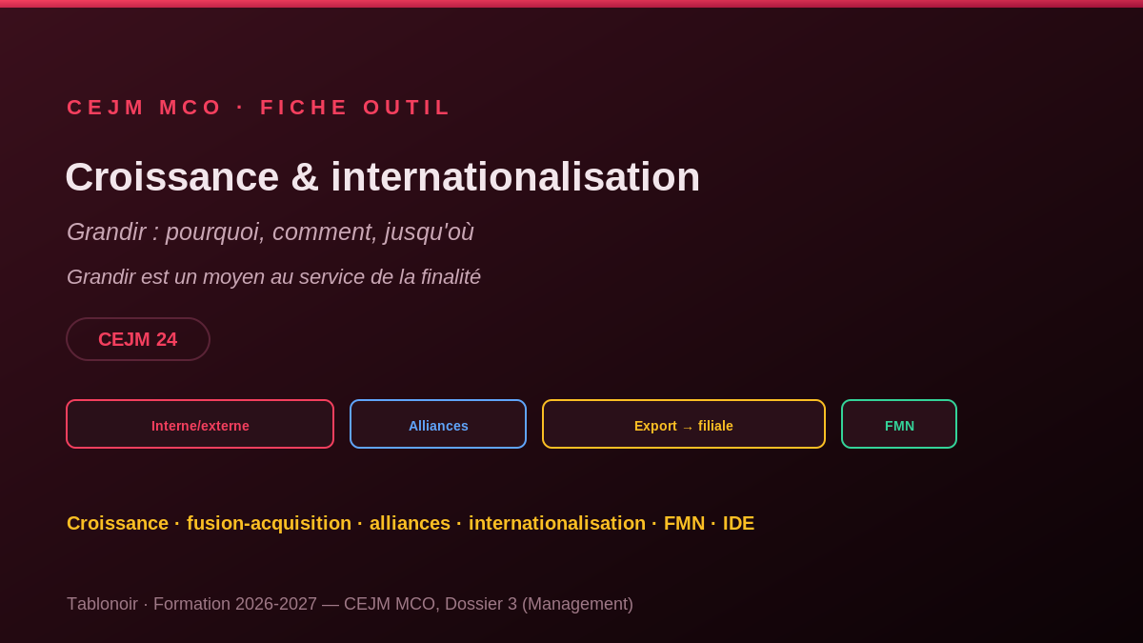The width and height of the screenshot is (1143, 643).
Task: Click subtitle Grandir : pourquoi, comment, jusqu'où
Action: coord(271,231)
